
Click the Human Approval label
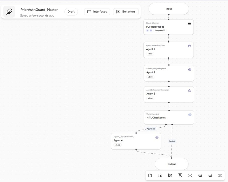pyautogui.click(x=153, y=114)
